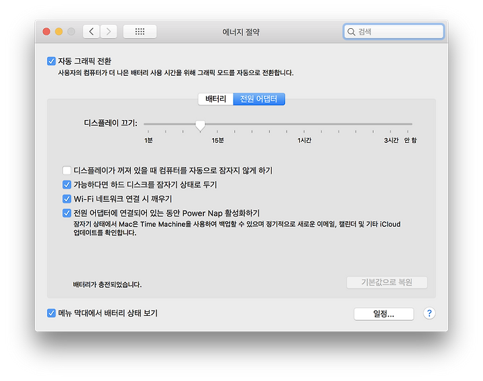The width and height of the screenshot is (483, 381).
Task: Click the red close window button
Action: coord(46,32)
